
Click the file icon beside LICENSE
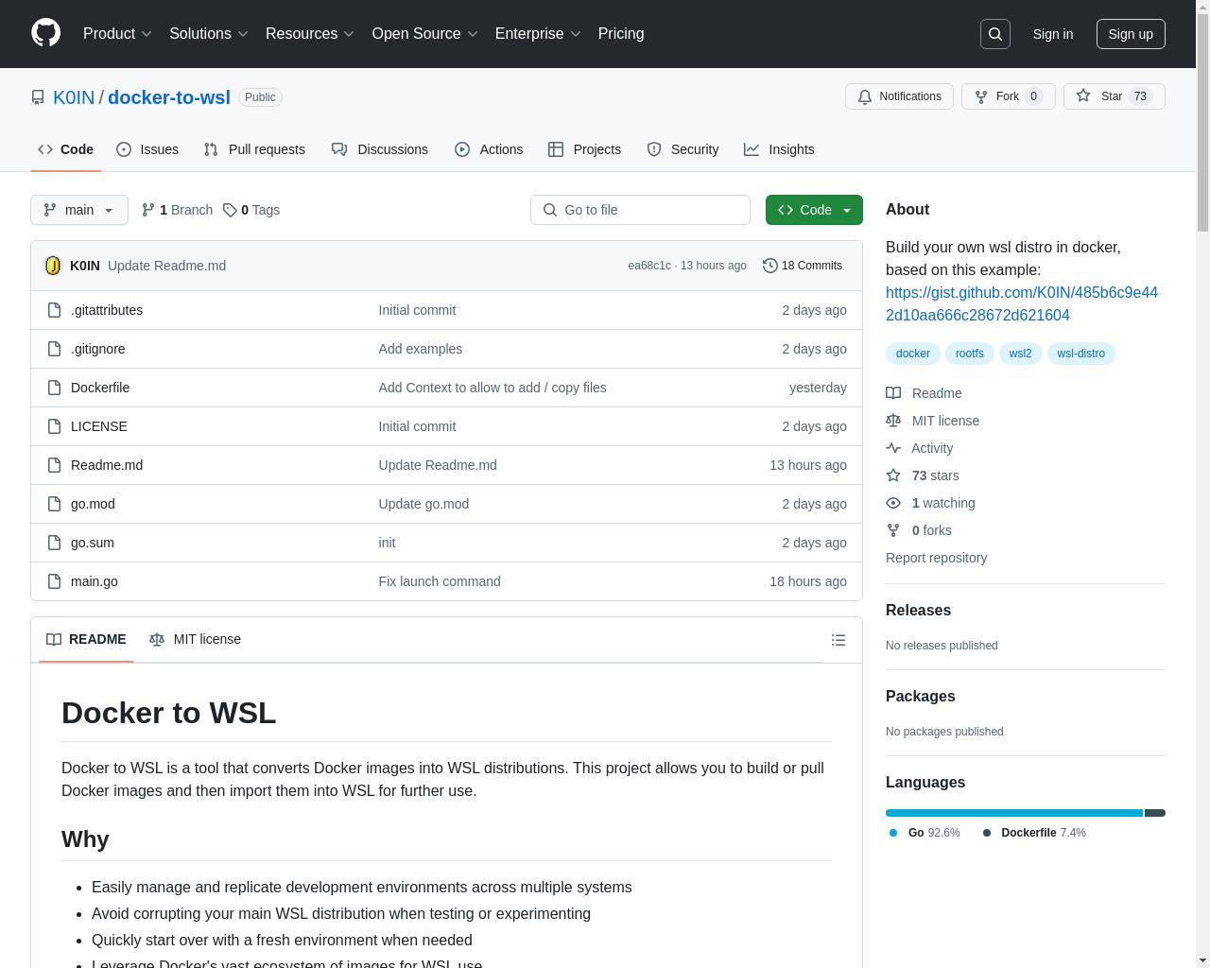tap(54, 426)
